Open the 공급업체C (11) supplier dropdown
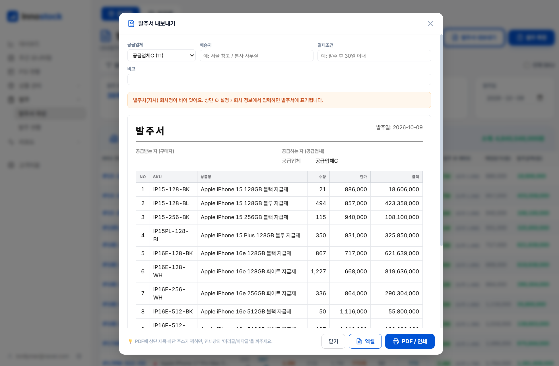 pos(161,55)
